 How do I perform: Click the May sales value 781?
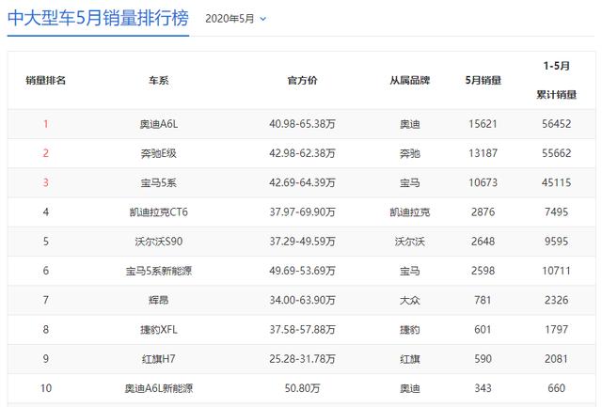483,300
